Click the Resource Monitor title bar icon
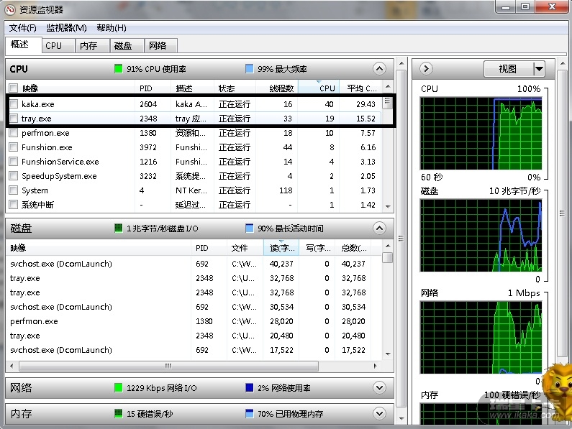Viewport: 572px width, 429px height. pyautogui.click(x=10, y=9)
